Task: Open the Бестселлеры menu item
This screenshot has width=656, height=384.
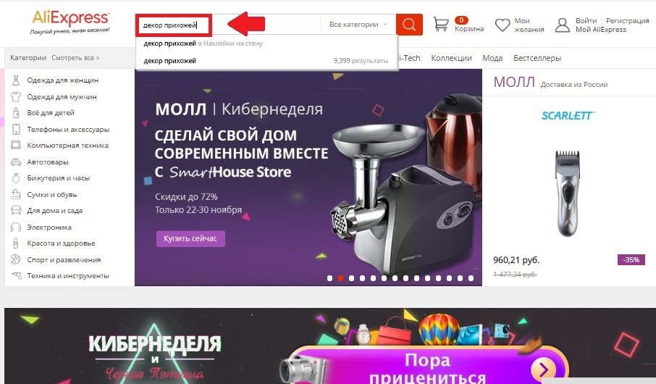Action: pyautogui.click(x=537, y=58)
